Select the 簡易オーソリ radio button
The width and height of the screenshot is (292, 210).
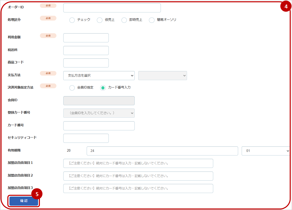click(x=152, y=20)
